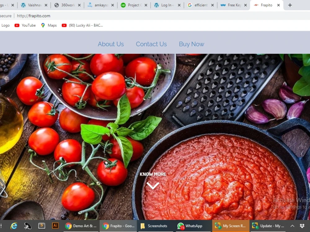Close the Vaishnav tab
Image resolution: width=310 pixels, height=232 pixels.
coord(46,5)
